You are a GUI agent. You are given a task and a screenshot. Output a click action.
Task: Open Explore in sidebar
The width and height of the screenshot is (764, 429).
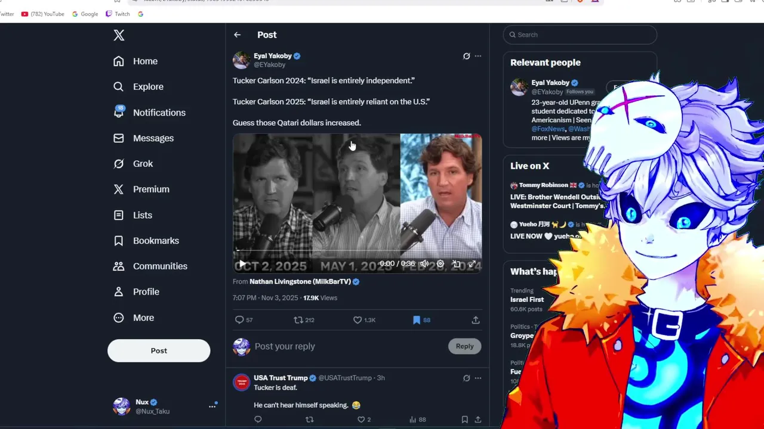138,87
